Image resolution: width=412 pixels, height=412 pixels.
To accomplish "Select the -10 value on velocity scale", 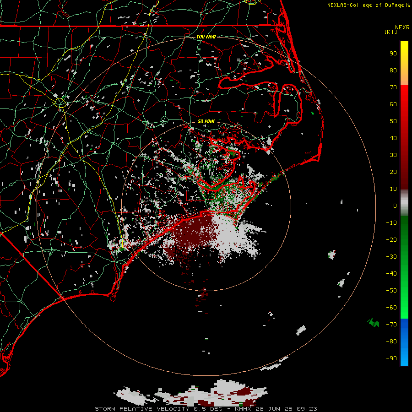I will tap(391, 223).
